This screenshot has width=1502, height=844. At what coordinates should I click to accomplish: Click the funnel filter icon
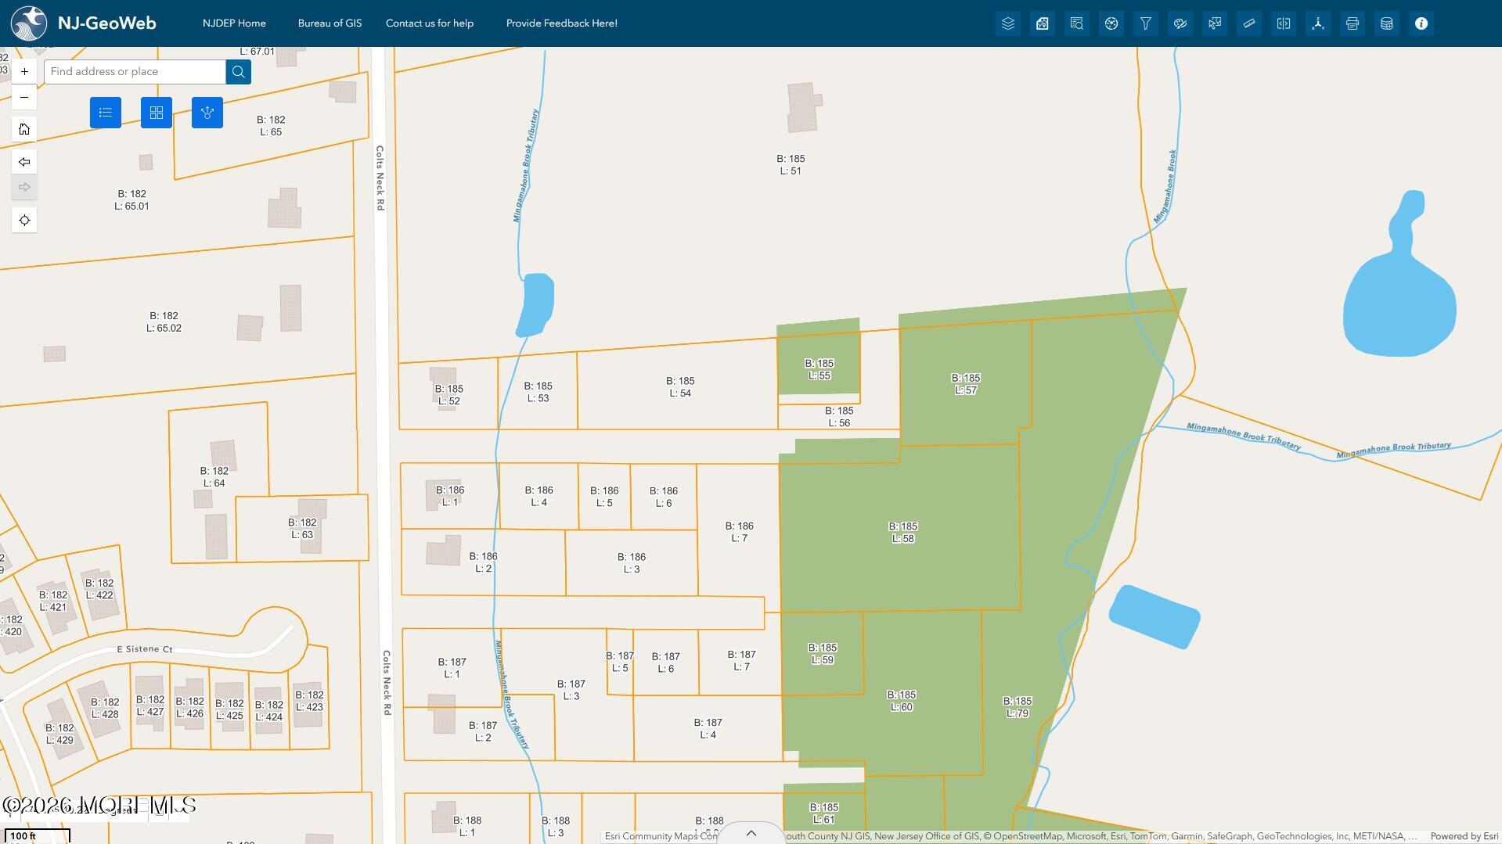click(x=1146, y=23)
